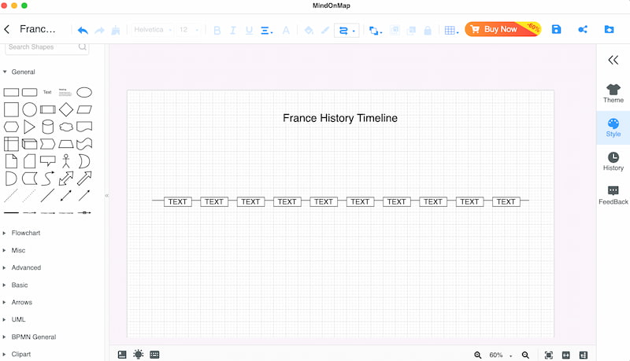Select the ellipse shape in General
630x361 pixels.
coord(84,92)
